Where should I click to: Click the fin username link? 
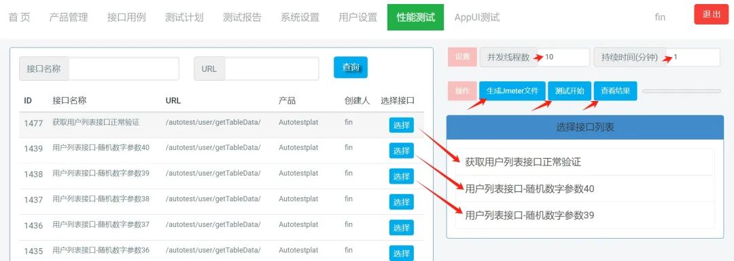660,17
